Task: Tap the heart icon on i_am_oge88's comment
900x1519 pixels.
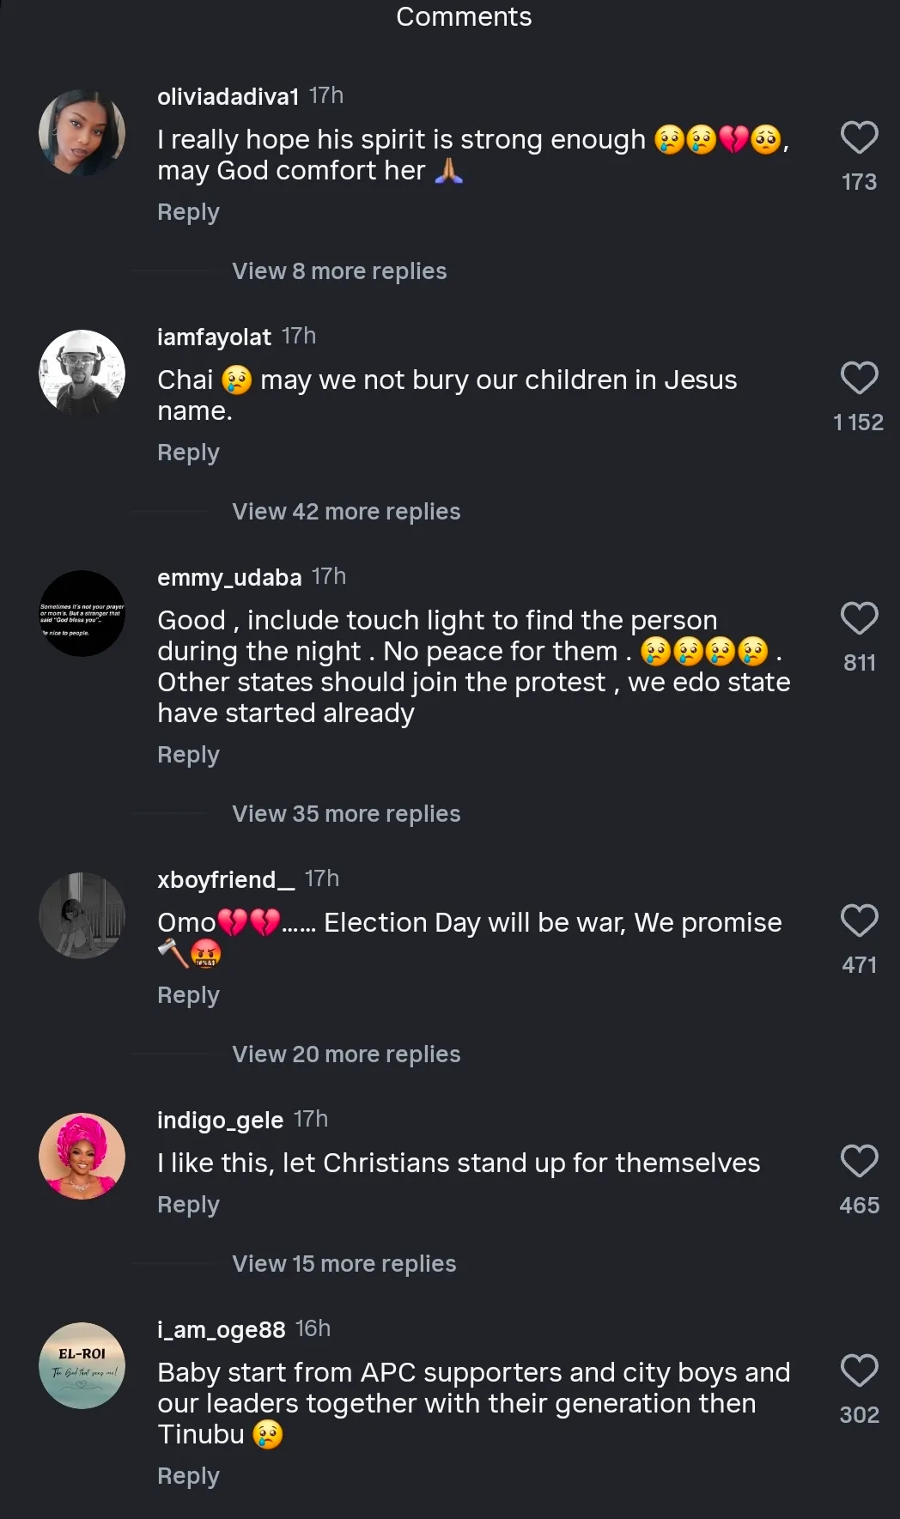Action: pyautogui.click(x=859, y=1371)
